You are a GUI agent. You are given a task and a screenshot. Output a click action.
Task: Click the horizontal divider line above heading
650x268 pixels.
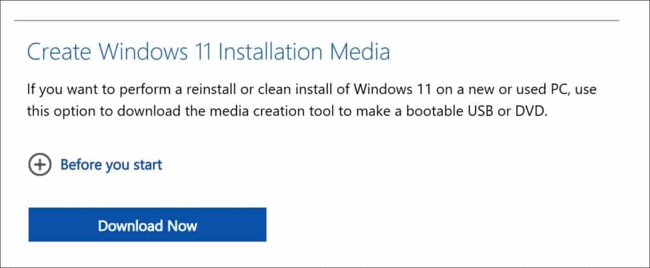[x=317, y=21]
